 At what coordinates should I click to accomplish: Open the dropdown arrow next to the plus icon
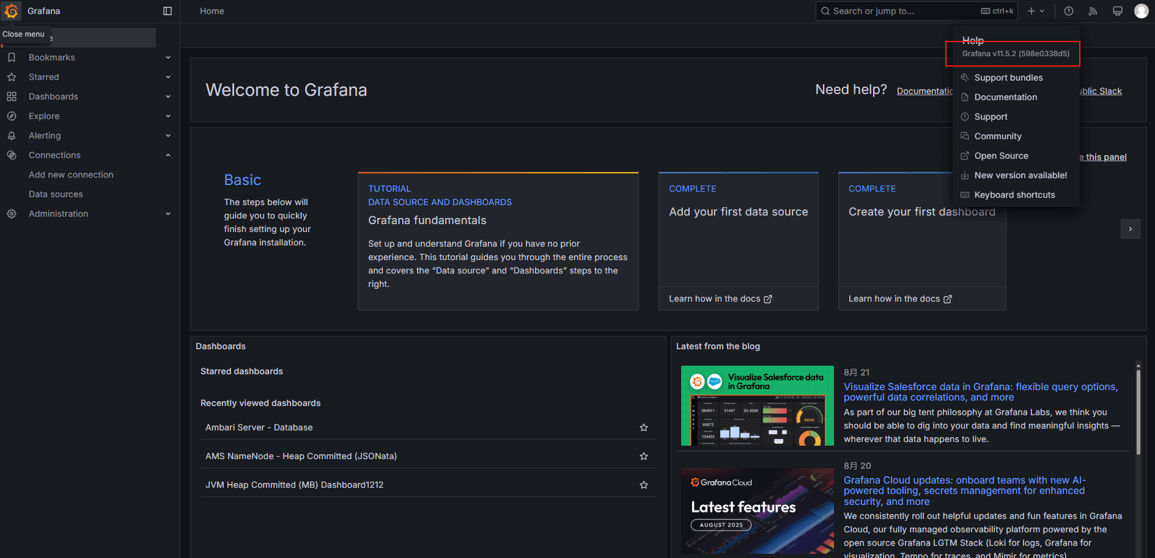coord(1042,11)
